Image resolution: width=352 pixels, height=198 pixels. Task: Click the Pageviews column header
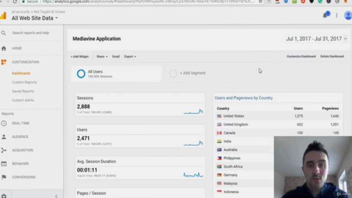(x=330, y=108)
